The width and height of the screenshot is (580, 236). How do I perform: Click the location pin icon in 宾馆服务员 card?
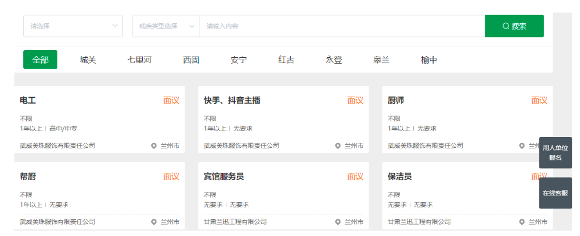(337, 222)
